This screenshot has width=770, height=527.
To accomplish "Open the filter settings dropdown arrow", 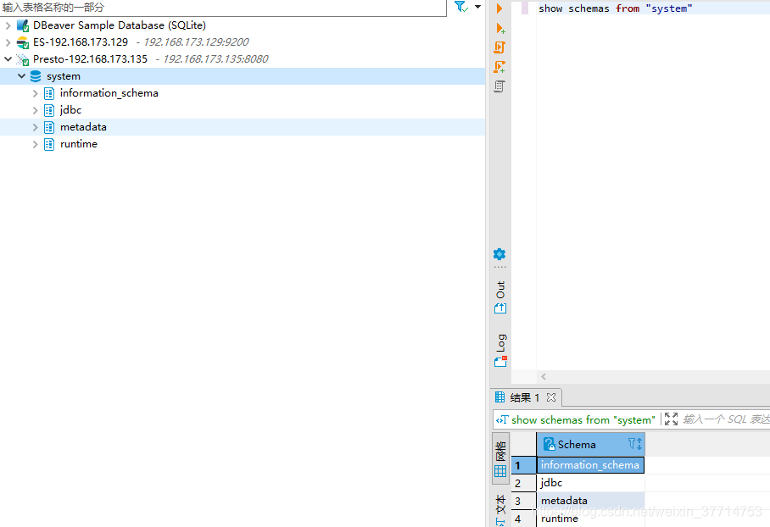I will pyautogui.click(x=477, y=7).
